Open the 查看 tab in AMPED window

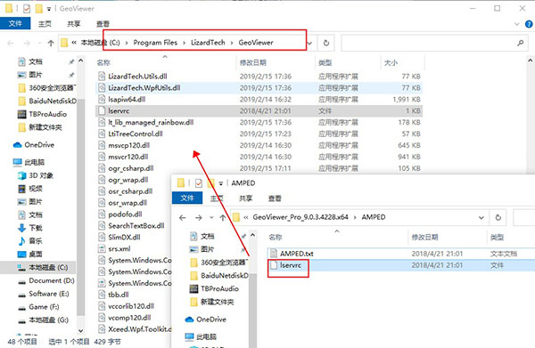[x=275, y=198]
